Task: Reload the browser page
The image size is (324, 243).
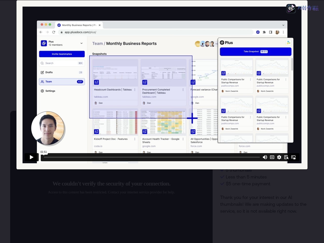Action: click(54, 32)
